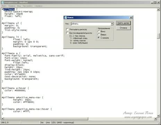
Task: Open the Настройки menu
Action: (x=27, y=6)
